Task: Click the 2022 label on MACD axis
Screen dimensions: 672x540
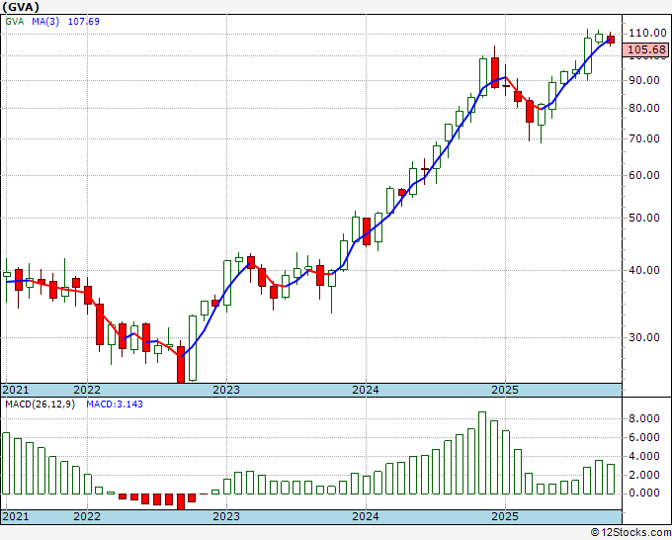Action: pos(87,516)
